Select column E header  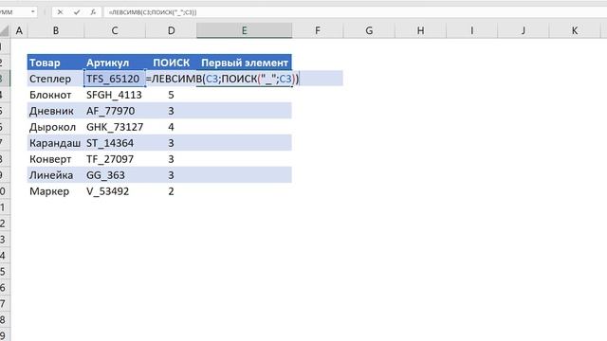point(245,30)
